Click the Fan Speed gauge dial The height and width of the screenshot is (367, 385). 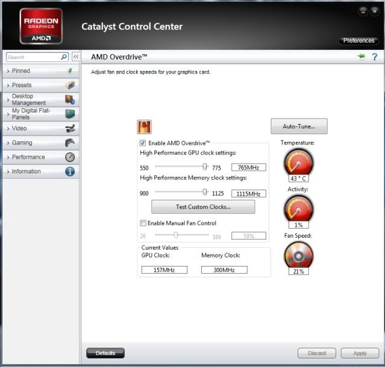tap(299, 255)
